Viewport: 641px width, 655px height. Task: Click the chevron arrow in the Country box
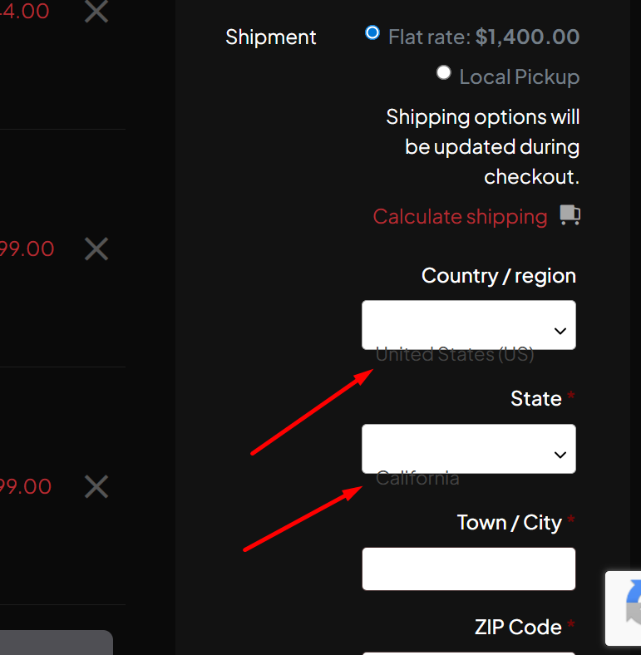(x=560, y=331)
